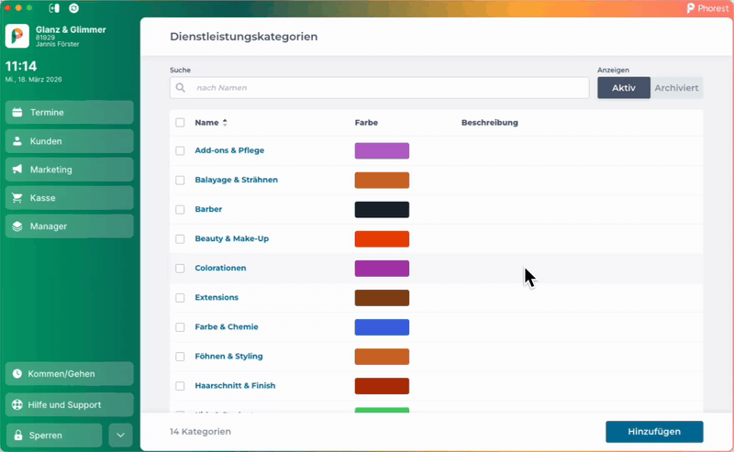Click the magnifier icon in the search field
This screenshot has width=734, height=452.
click(180, 87)
